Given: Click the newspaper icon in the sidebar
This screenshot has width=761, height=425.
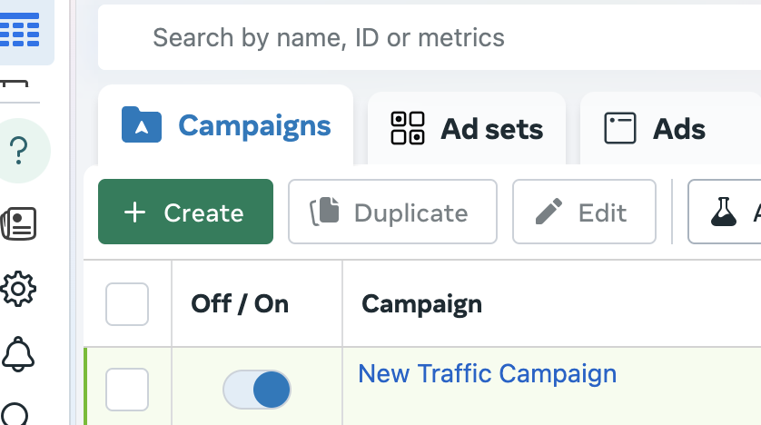Looking at the screenshot, I should point(19,223).
